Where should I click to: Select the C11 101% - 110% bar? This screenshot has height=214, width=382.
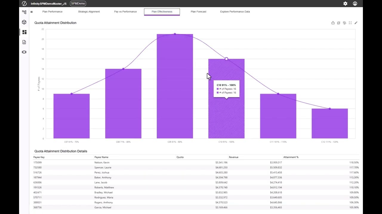(278, 116)
